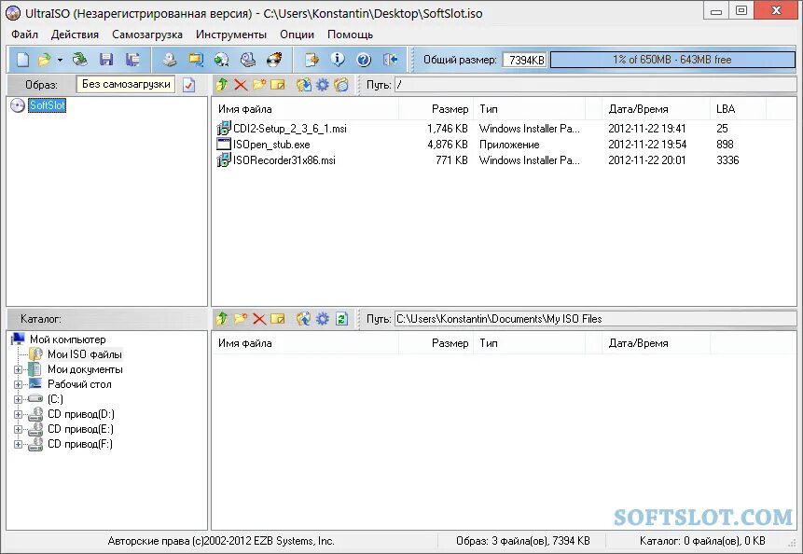Image resolution: width=803 pixels, height=554 pixels.
Task: Click red X delete icon in image toolbar
Action: click(241, 85)
